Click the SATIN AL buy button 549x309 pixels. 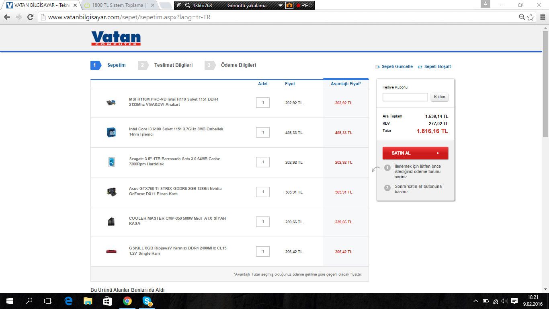pyautogui.click(x=415, y=153)
